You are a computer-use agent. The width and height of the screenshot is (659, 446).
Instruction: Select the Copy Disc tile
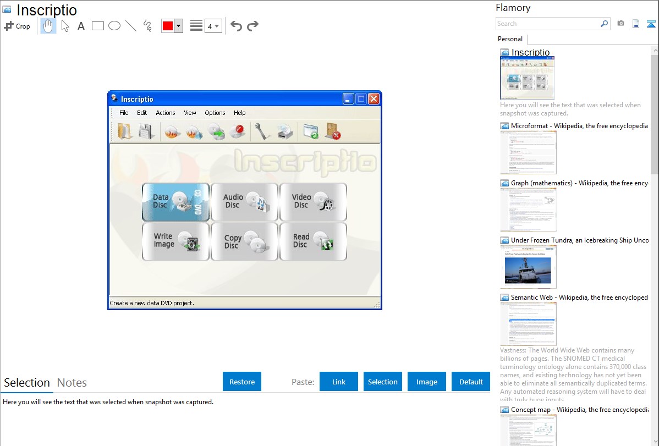coord(245,242)
